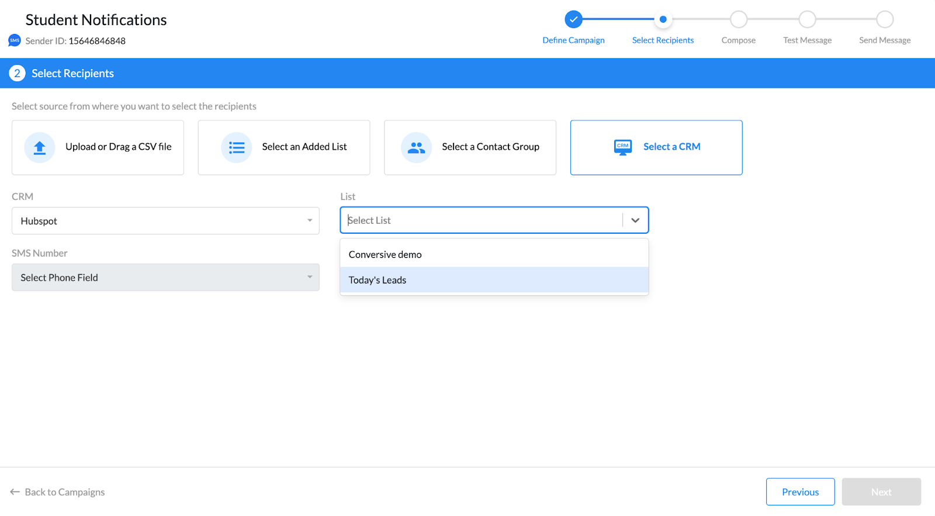The height and width of the screenshot is (516, 935).
Task: Click the Student Notifications title
Action: tap(96, 20)
